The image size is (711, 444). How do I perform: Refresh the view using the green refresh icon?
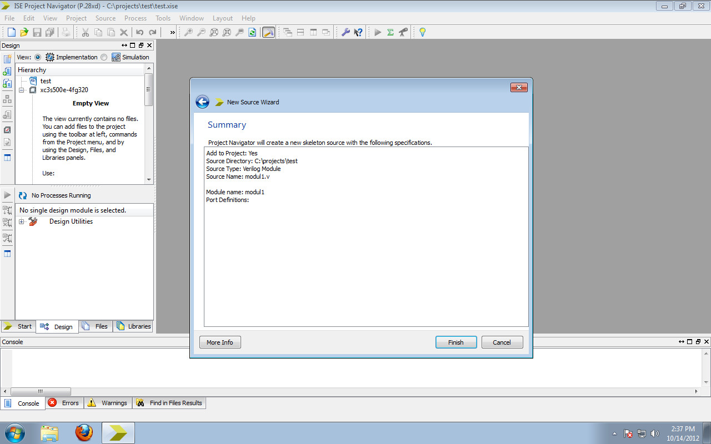[252, 32]
